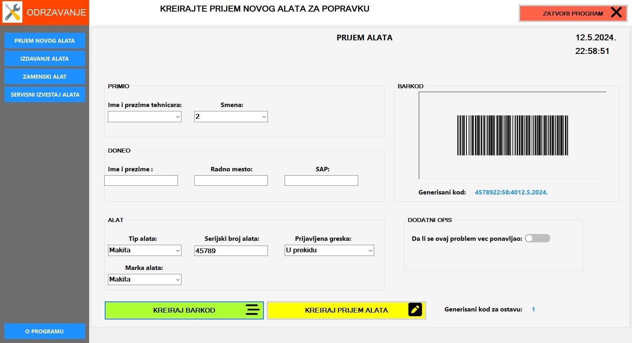
Task: Go to the Zamenski Alat section
Action: click(x=45, y=77)
